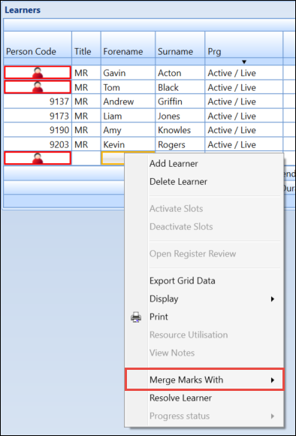296x436 pixels.
Task: Click the Learners panel heading
Action: (x=23, y=10)
